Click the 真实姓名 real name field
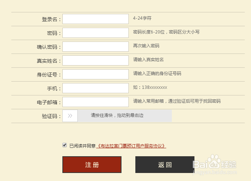Viewport: 251px width, 181px height. 96,60
